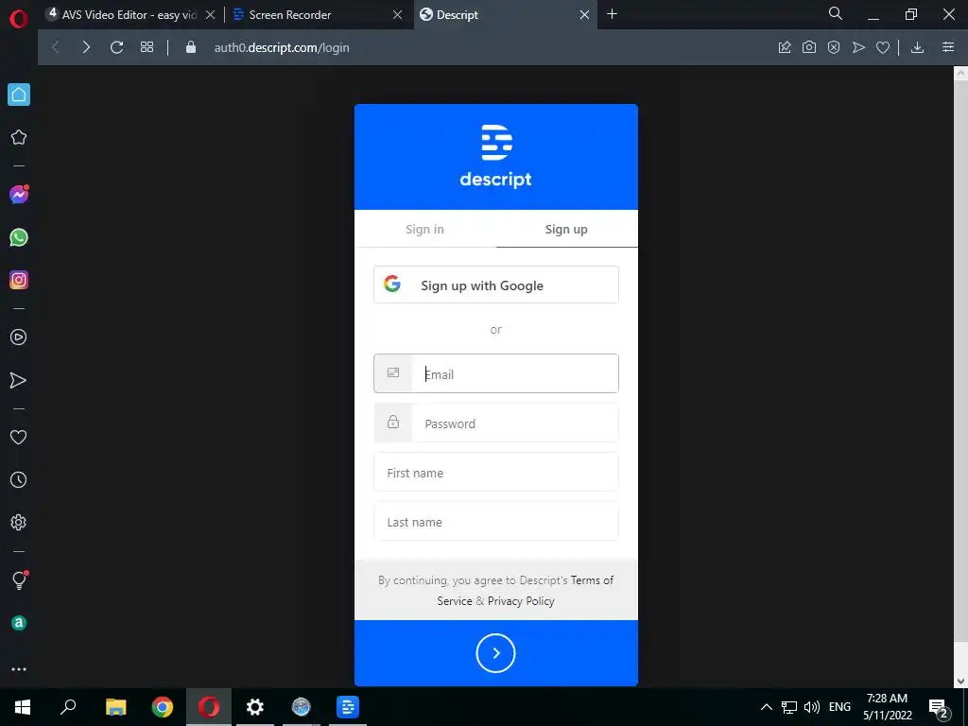Open Privacy Policy link
Viewport: 968px width, 726px height.
coord(521,600)
